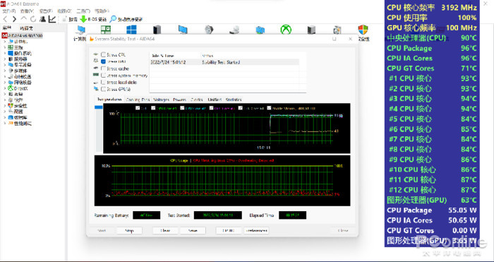The image size is (494, 262).
Task: Expand the 数据库 tree node
Action: tap(5, 117)
